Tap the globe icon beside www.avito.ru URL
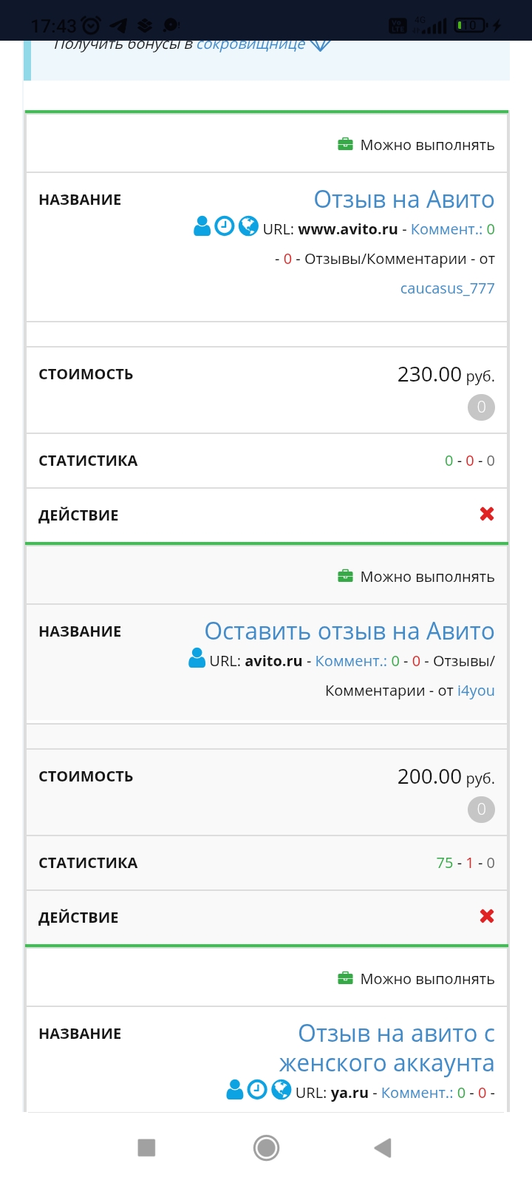 click(x=248, y=226)
